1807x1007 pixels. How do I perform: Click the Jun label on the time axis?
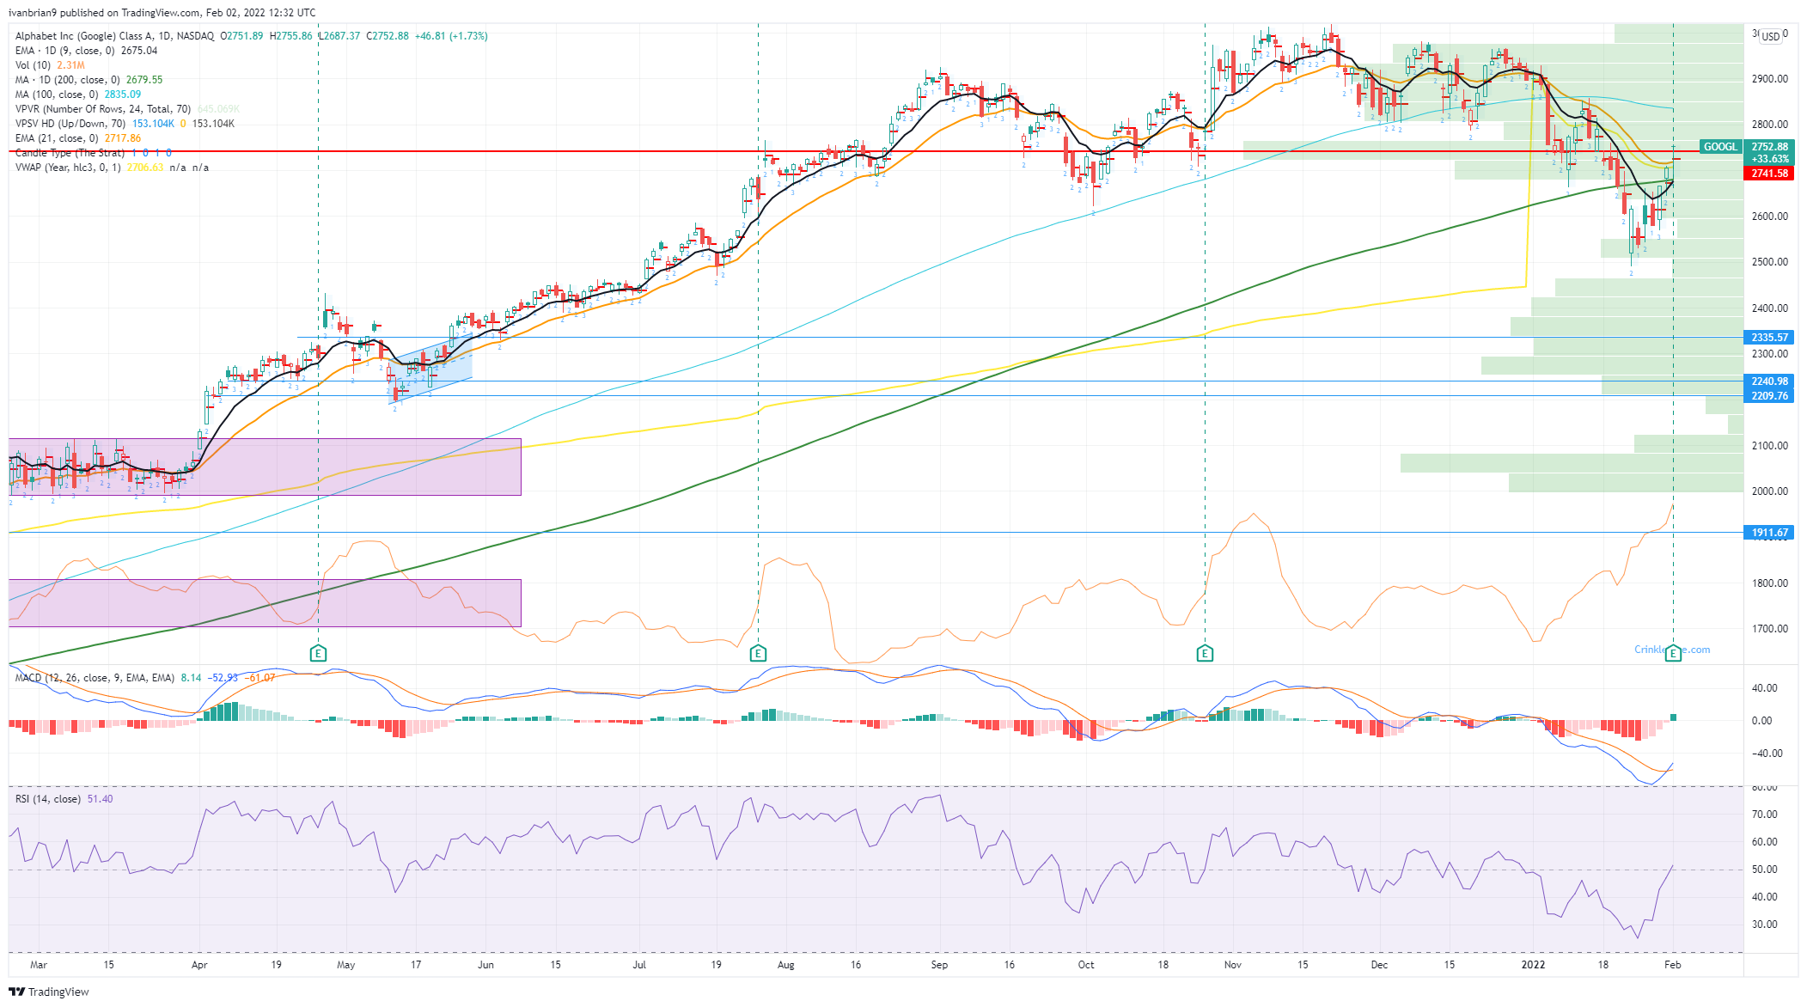486,965
